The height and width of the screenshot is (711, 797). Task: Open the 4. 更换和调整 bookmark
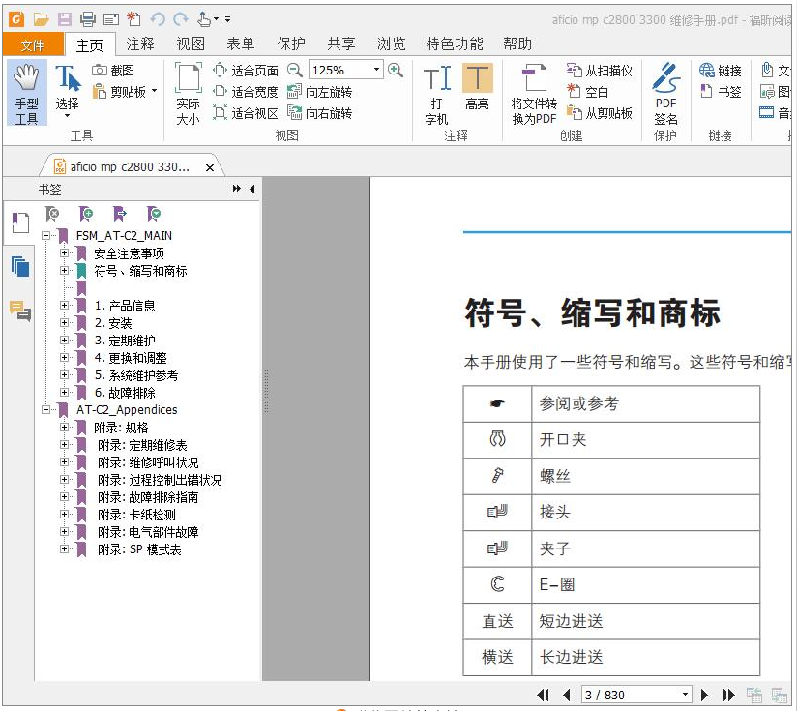coord(131,358)
